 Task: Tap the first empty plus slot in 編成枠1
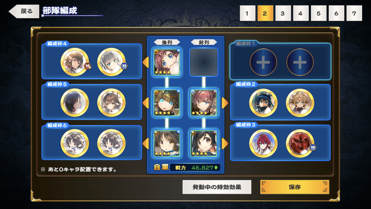[x=263, y=62]
